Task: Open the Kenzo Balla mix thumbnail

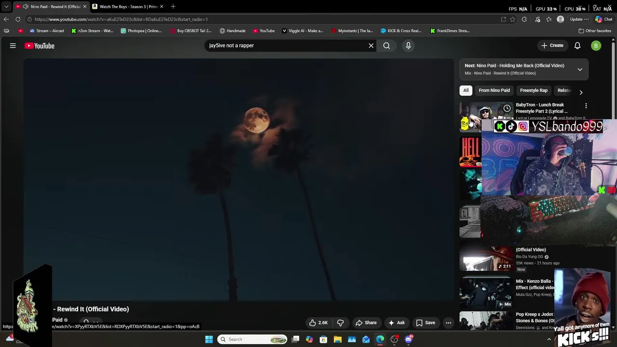Action: pyautogui.click(x=485, y=293)
